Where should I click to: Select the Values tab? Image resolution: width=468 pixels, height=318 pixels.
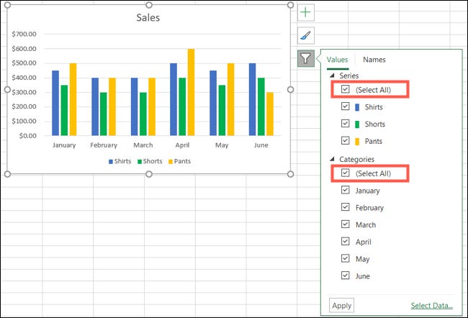click(337, 60)
